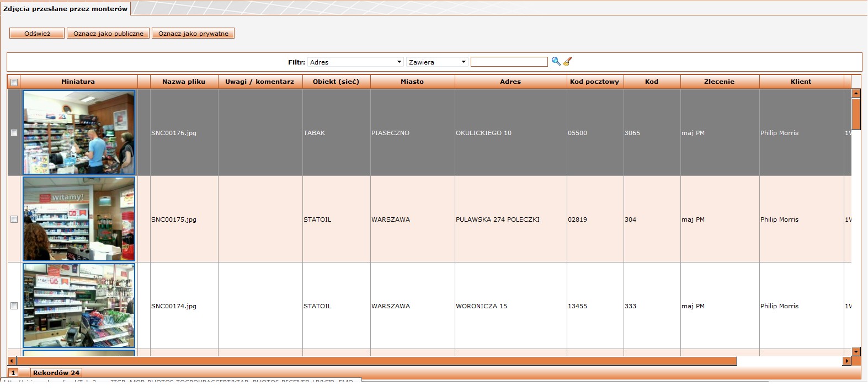868x391 pixels.
Task: Click the filter text input field
Action: coord(509,62)
